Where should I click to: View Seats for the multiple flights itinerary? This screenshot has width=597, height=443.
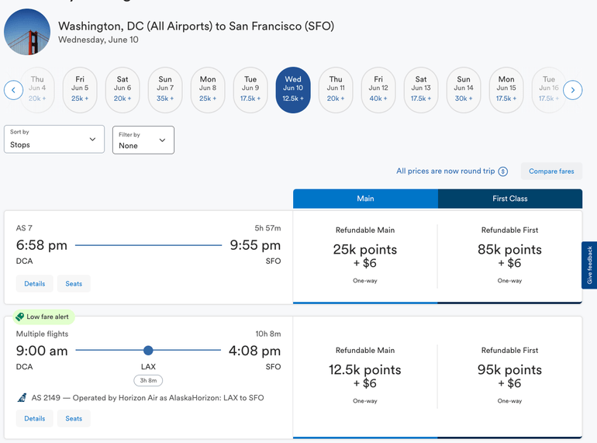click(74, 419)
